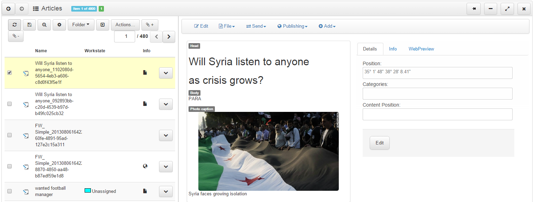Screen dimensions: 534x202
Task: Open the Folder dropdown
Action: [x=81, y=25]
